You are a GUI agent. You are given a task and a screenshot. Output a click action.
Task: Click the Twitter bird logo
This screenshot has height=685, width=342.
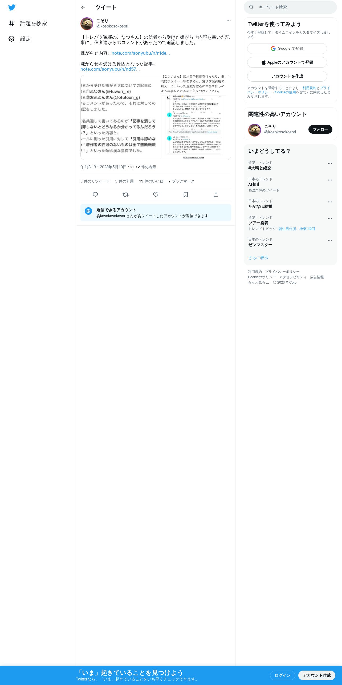12,7
